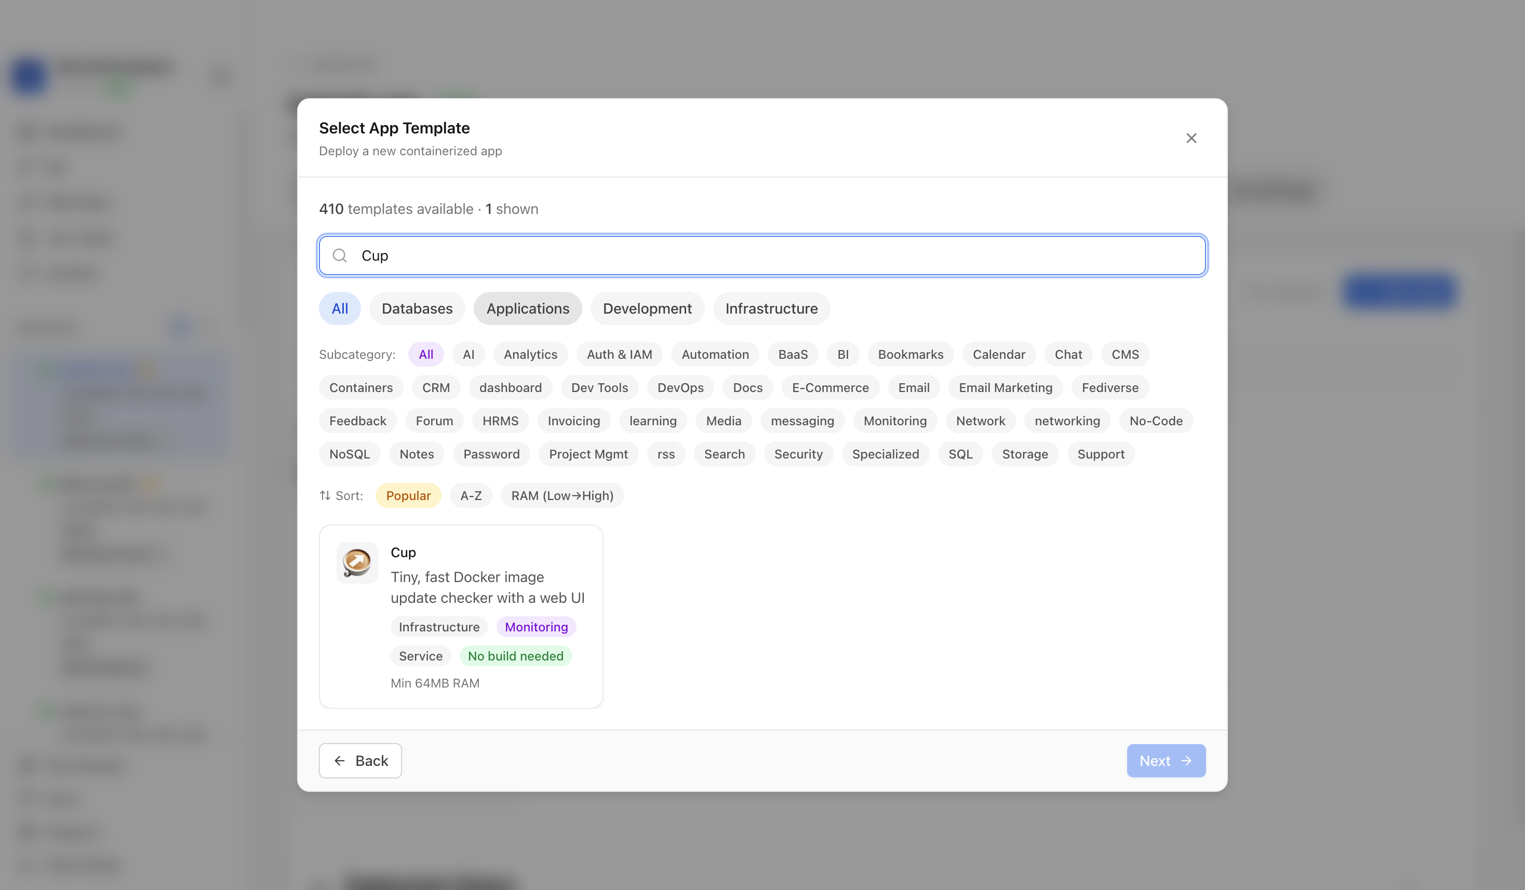Filter by BI subcategory
This screenshot has height=890, width=1525.
pos(843,355)
